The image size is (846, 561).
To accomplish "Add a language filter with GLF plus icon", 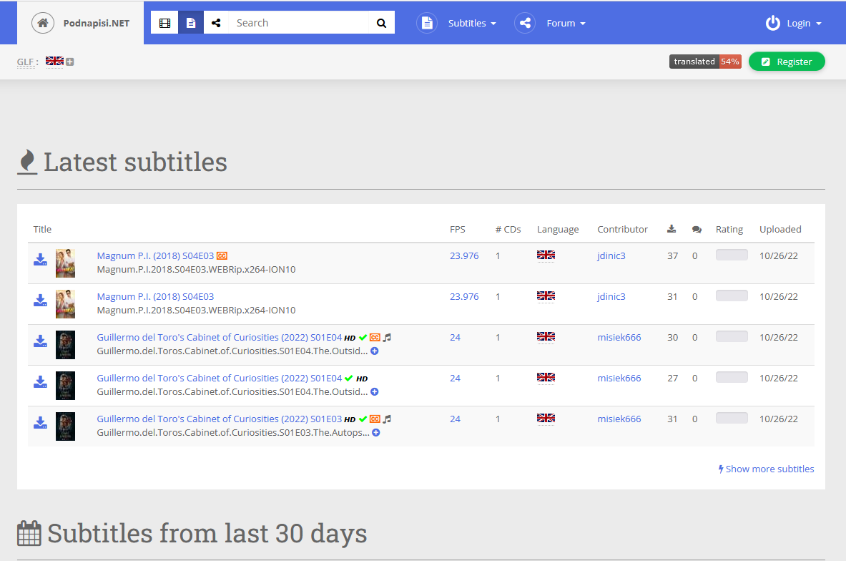I will pyautogui.click(x=70, y=62).
